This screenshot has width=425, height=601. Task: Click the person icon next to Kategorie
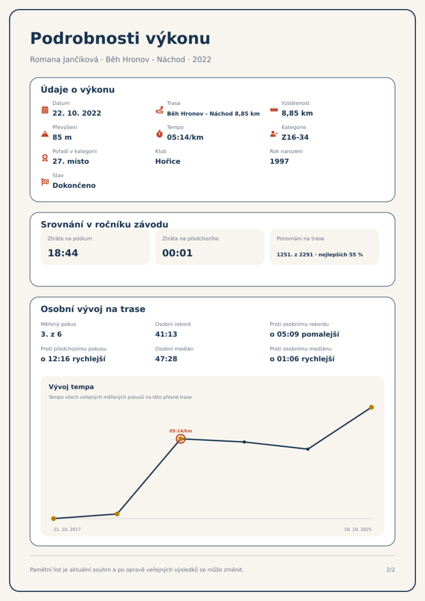[x=274, y=134]
